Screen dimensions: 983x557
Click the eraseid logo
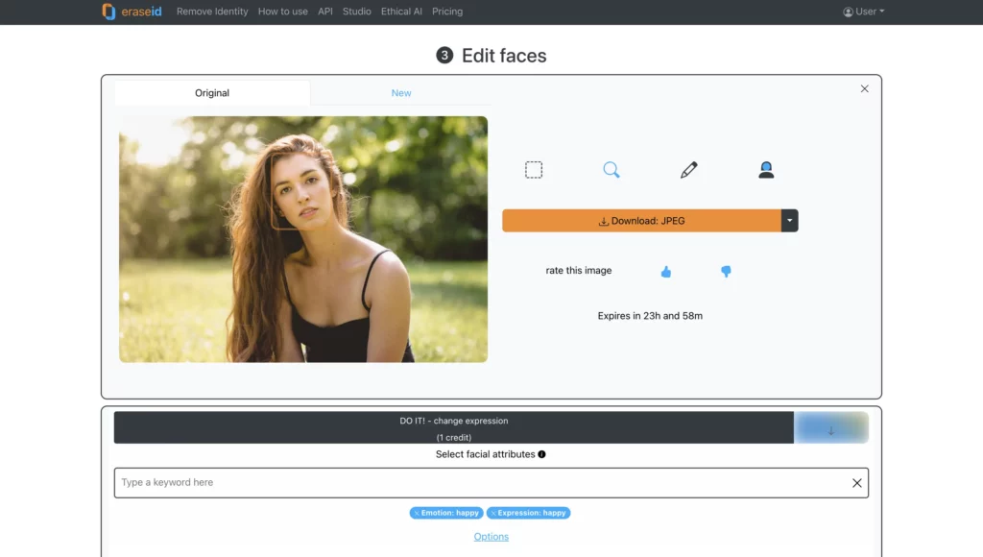[x=131, y=12]
